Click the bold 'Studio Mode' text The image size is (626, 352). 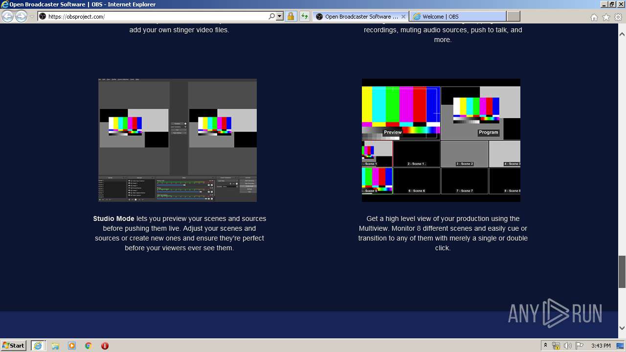click(113, 219)
